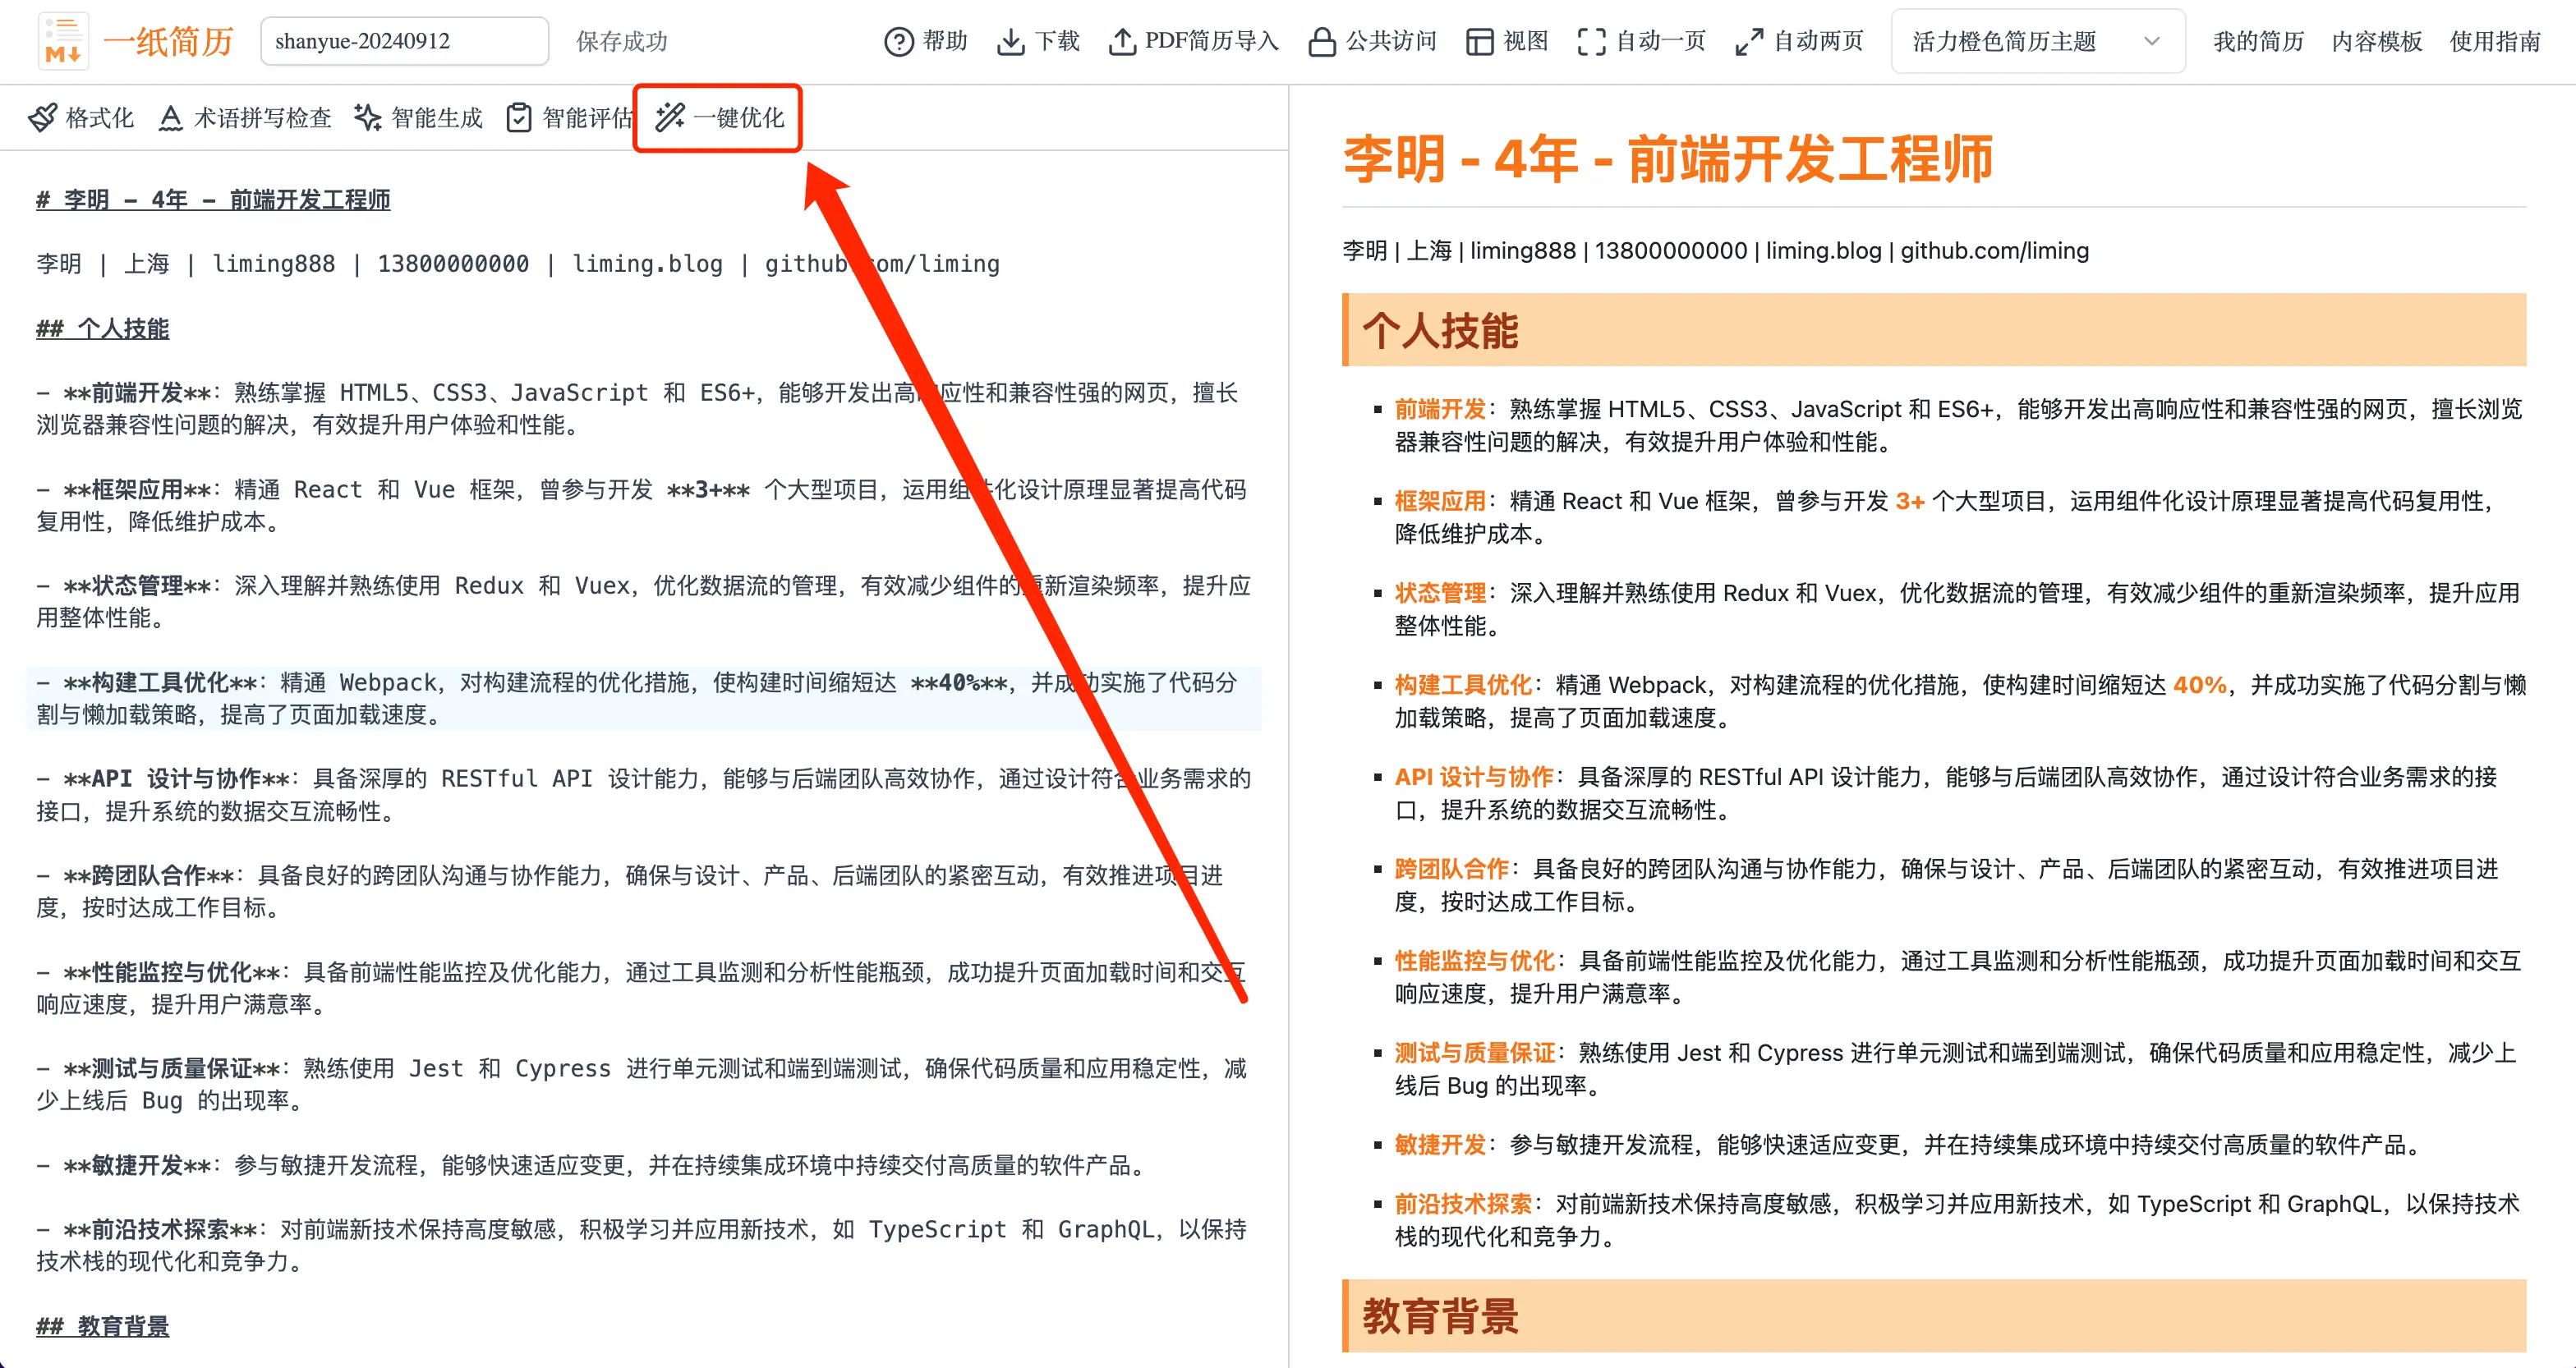The image size is (2576, 1368).
Task: Open 我的简历 in the top navigation
Action: pos(2258,42)
